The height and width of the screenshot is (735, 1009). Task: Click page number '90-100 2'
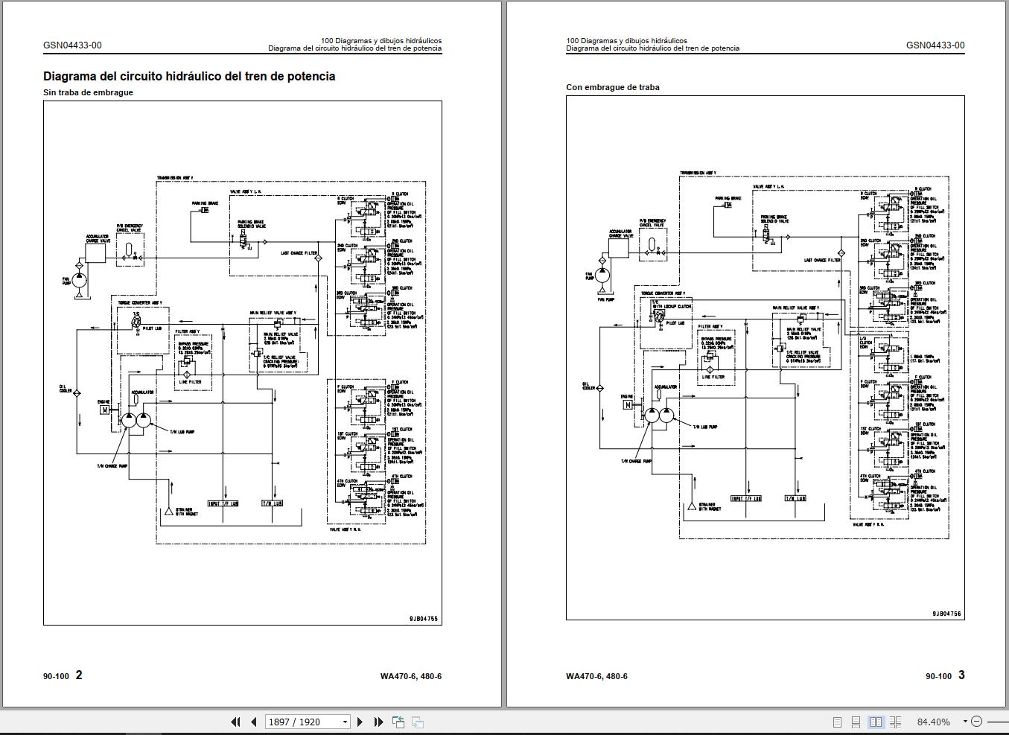(x=63, y=675)
